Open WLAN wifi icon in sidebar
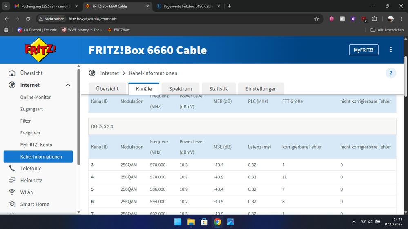Viewport: 408px width, 229px height. [x=12, y=192]
